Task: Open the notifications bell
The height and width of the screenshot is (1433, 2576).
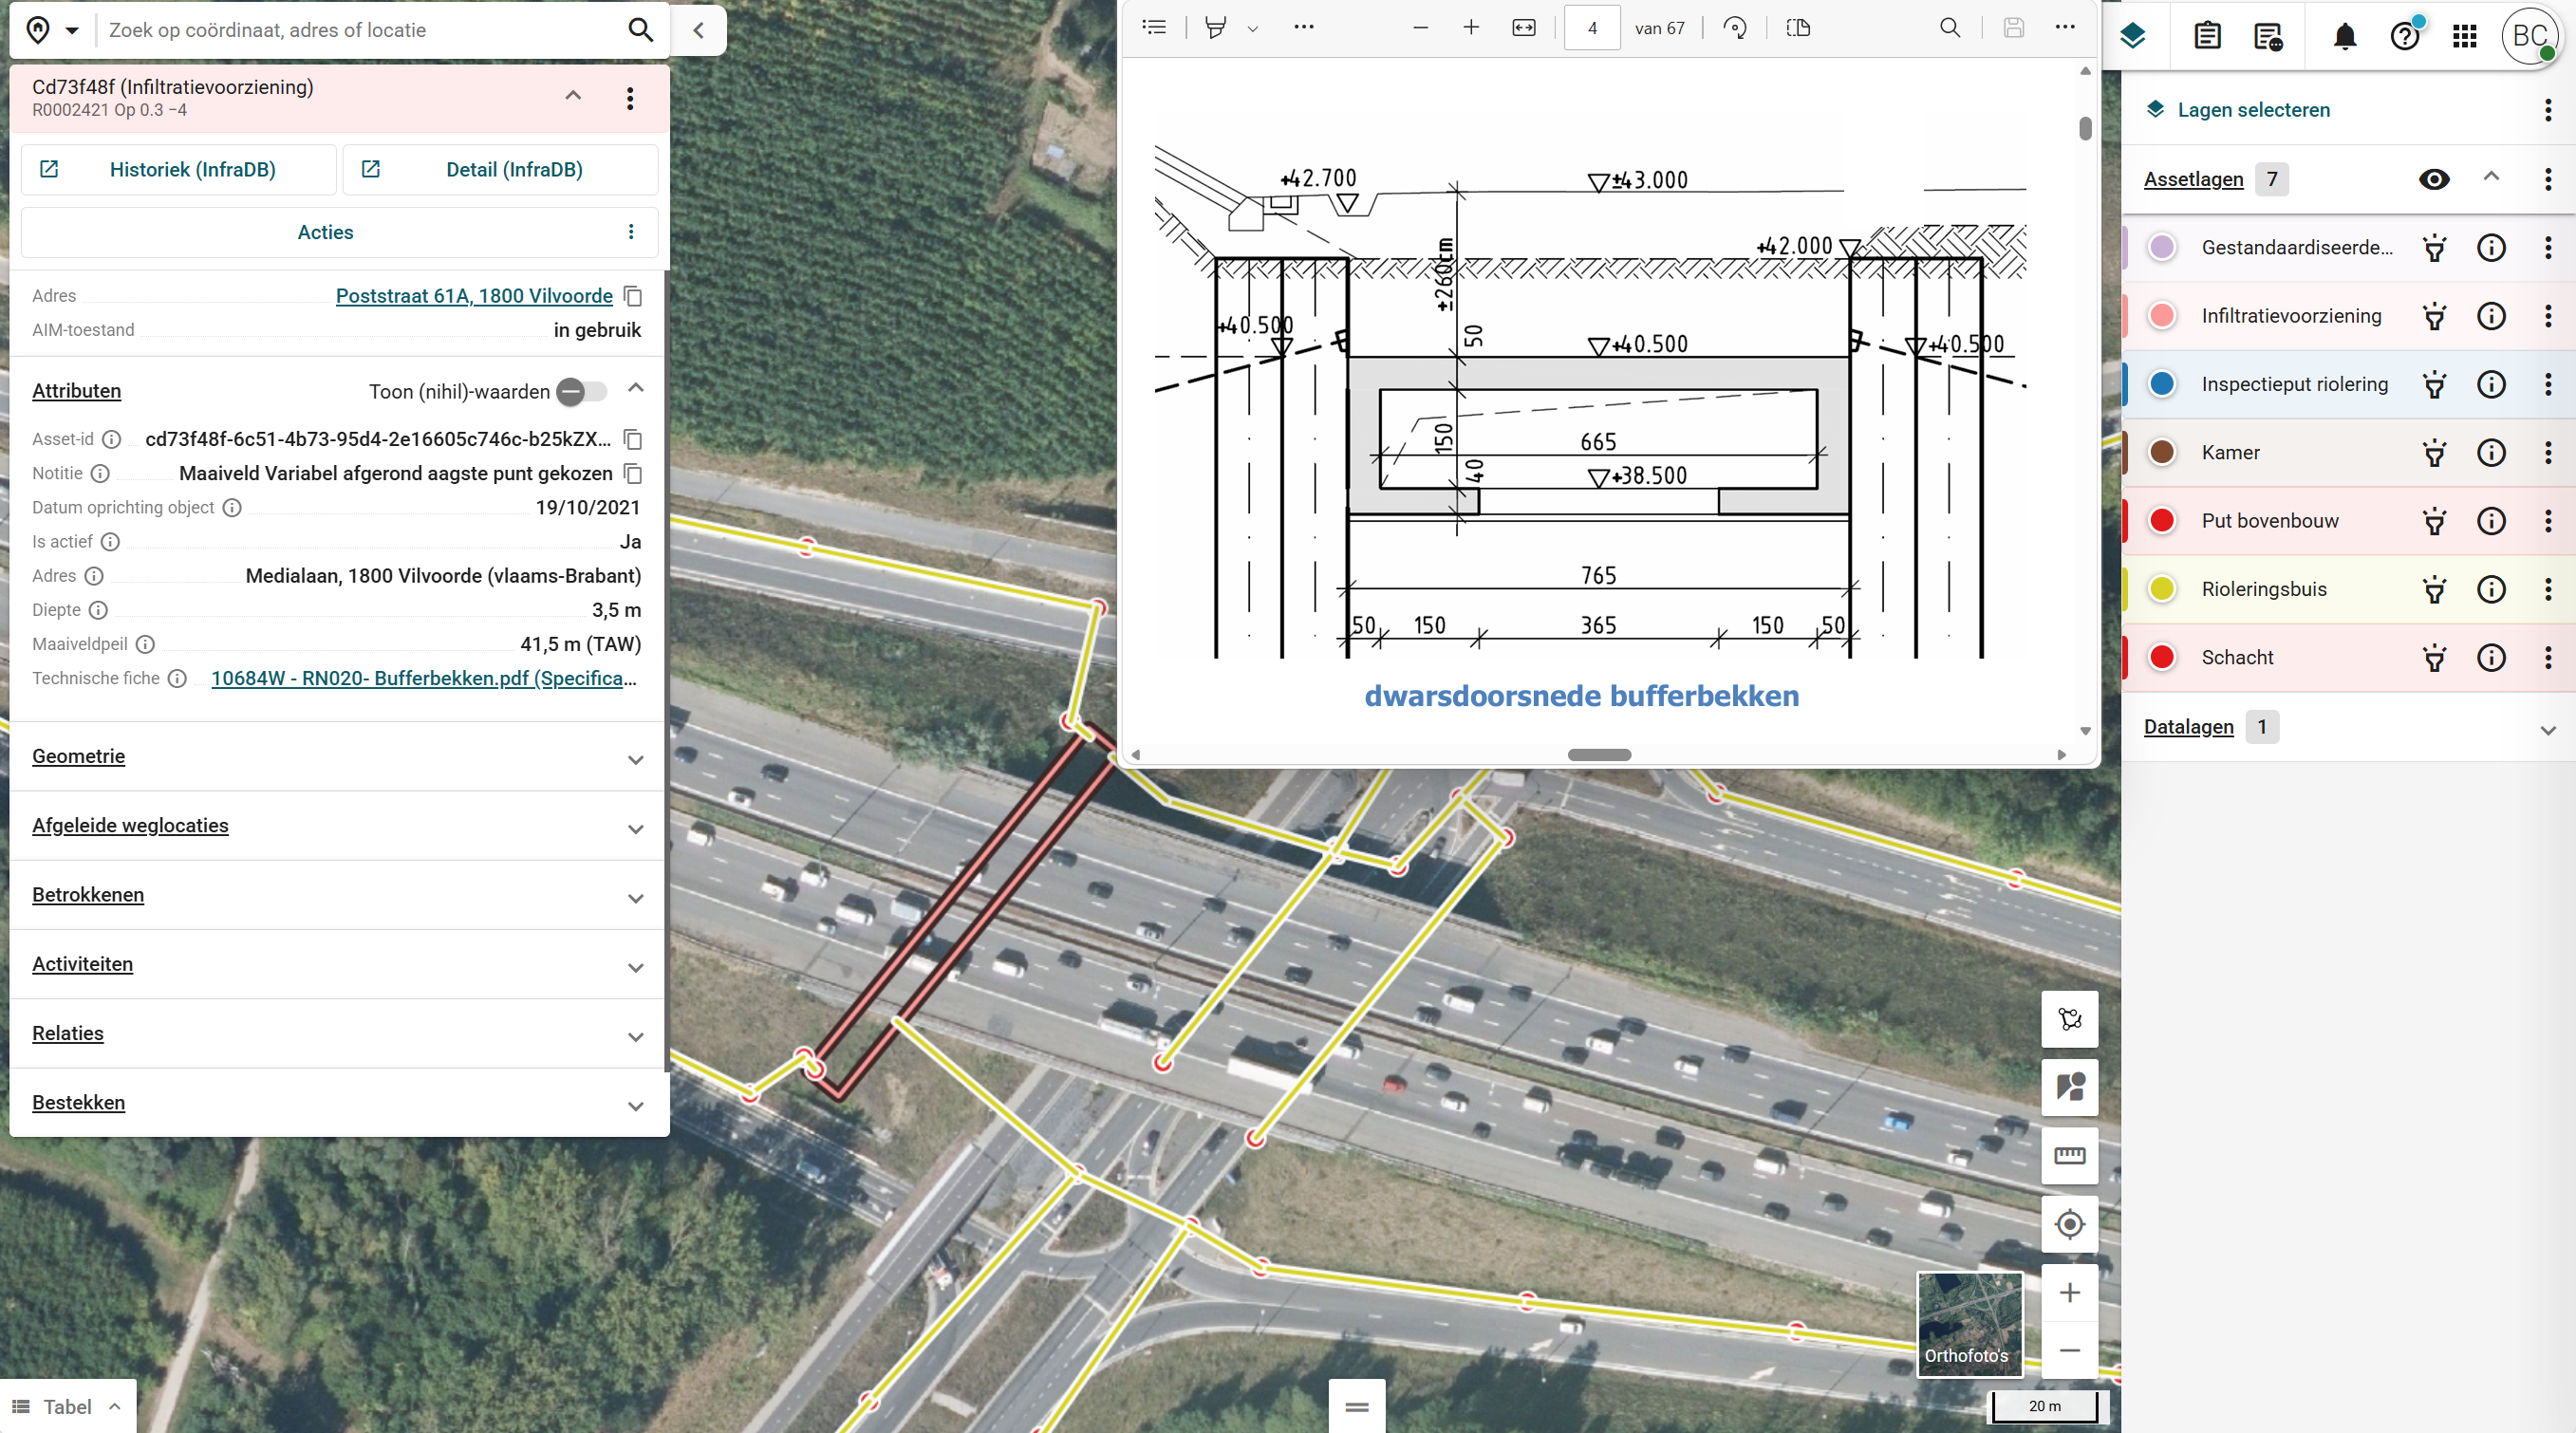Action: coord(2344,37)
